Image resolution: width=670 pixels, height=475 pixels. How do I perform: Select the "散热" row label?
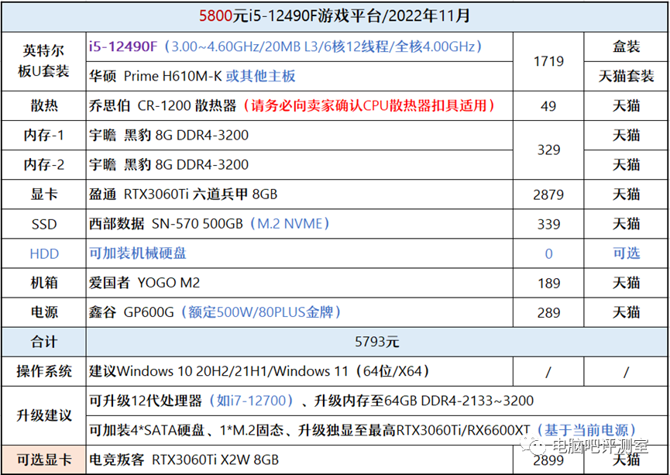(43, 105)
